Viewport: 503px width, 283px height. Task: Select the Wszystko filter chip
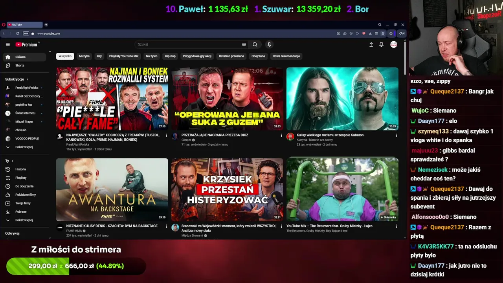tap(65, 56)
